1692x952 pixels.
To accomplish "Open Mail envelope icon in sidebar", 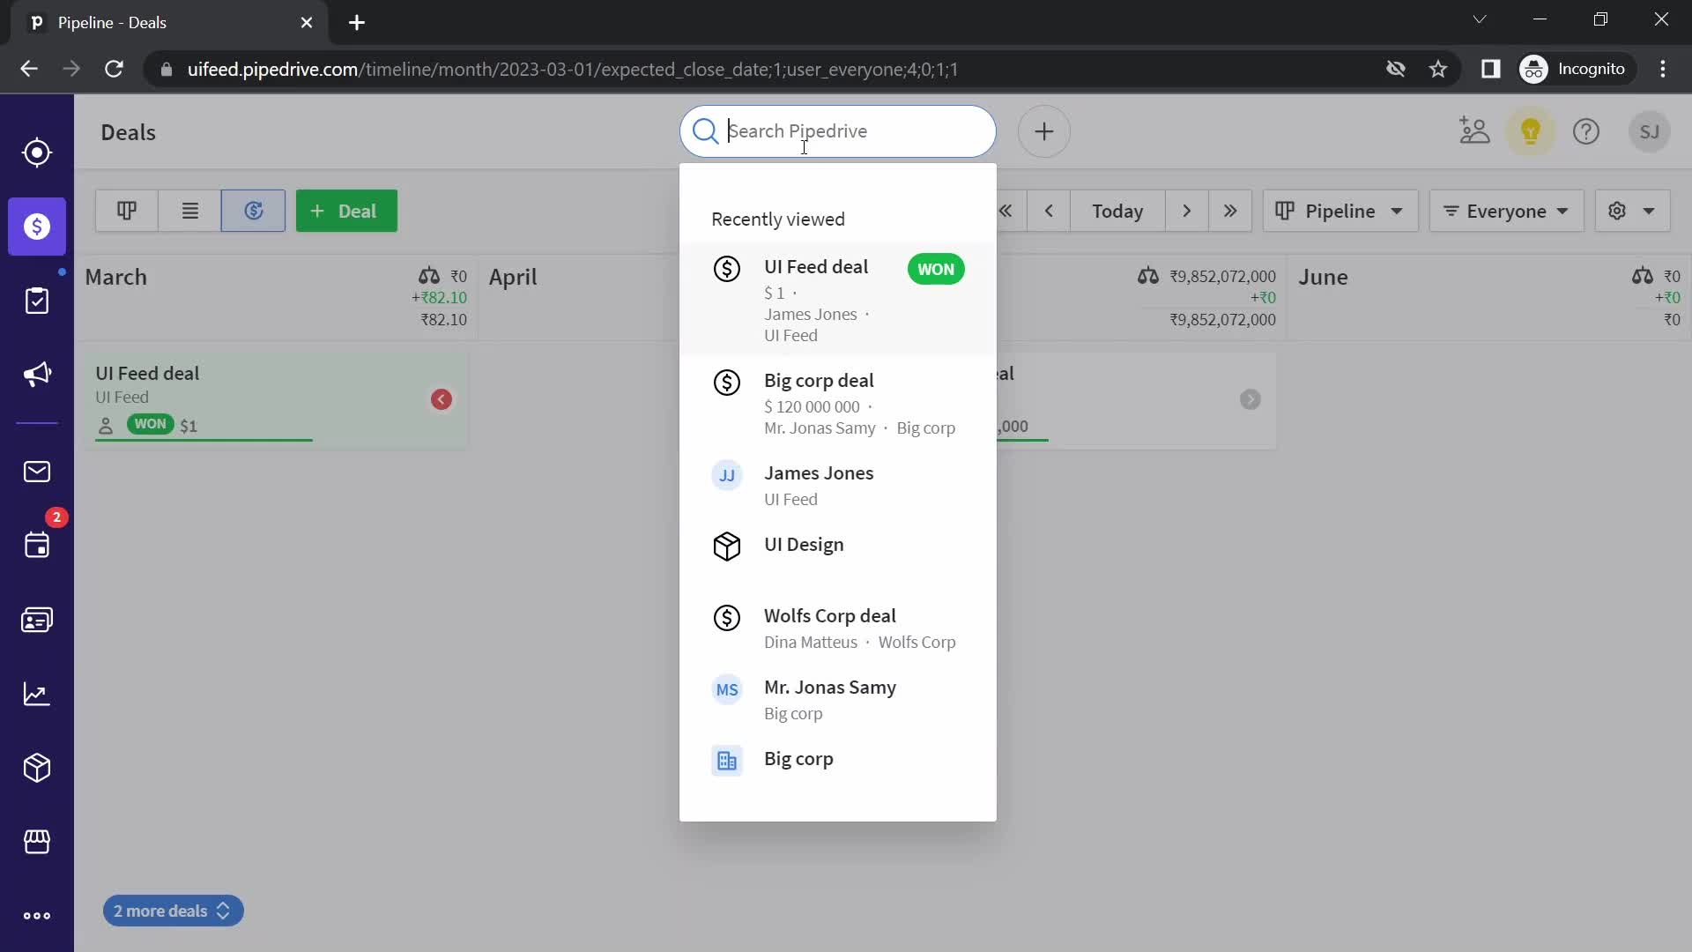I will [x=36, y=472].
